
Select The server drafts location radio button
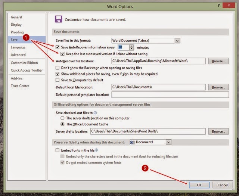(62, 118)
